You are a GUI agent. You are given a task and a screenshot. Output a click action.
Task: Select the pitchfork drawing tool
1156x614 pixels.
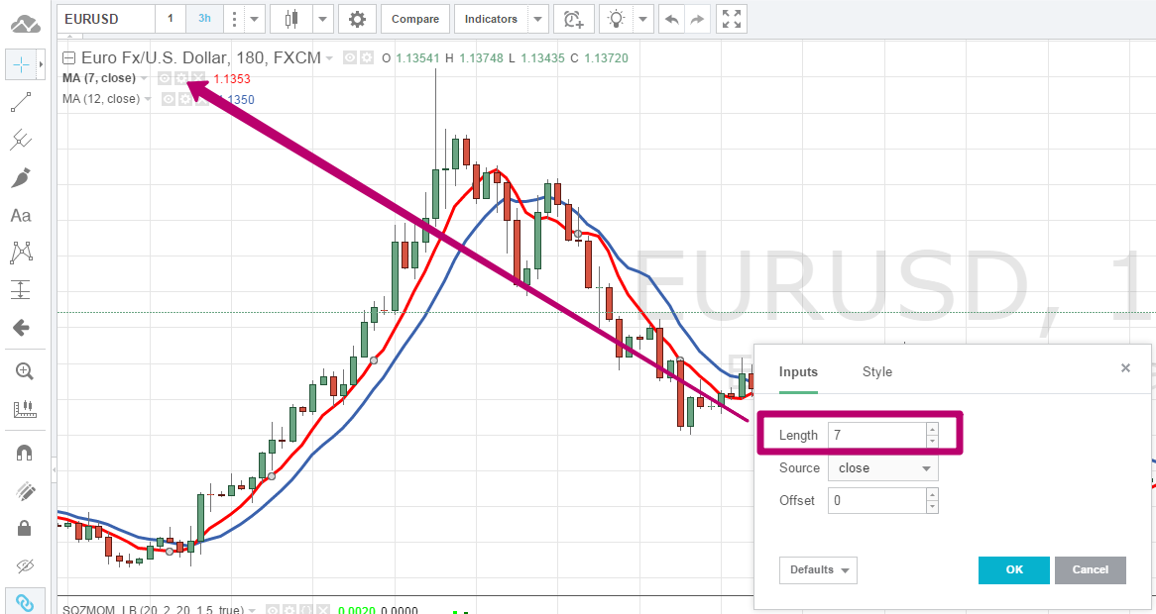(x=22, y=140)
